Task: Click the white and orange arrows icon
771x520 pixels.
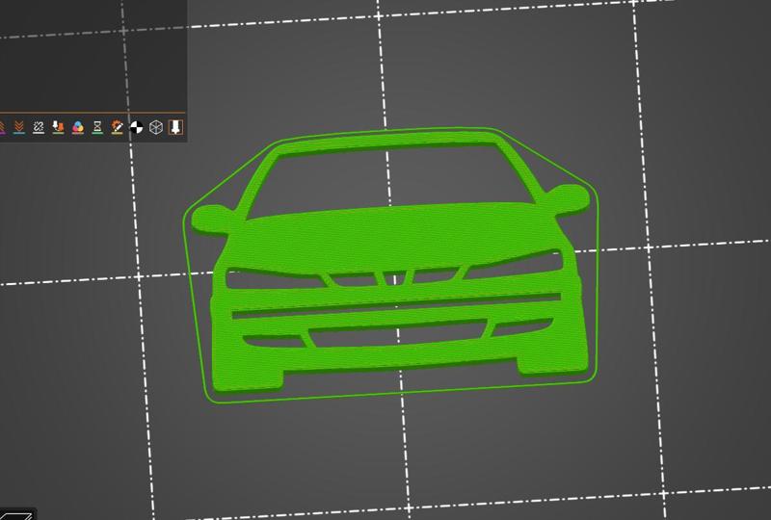Action: point(58,127)
